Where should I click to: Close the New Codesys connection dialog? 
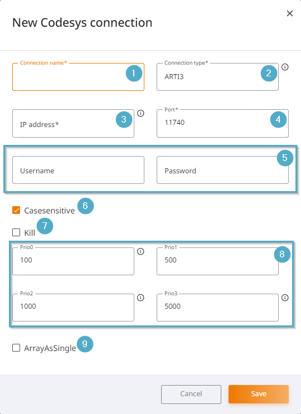(290, 13)
